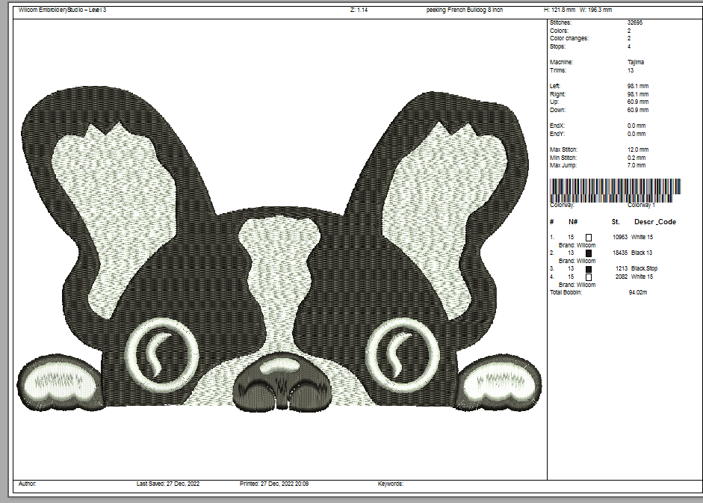703x503 pixels.
Task: Click the dog's left paw
Action: click(x=60, y=383)
